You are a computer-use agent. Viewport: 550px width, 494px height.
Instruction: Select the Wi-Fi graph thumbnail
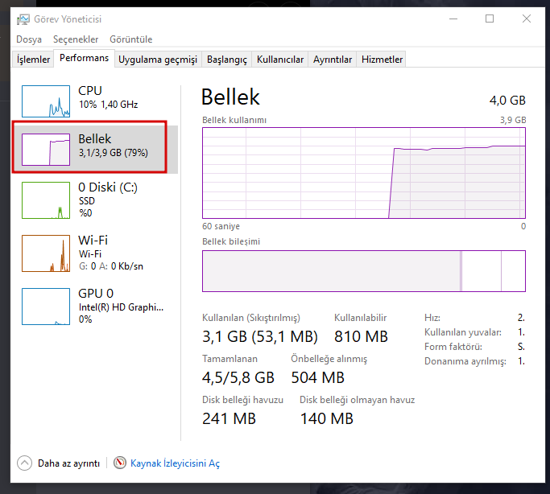46,253
